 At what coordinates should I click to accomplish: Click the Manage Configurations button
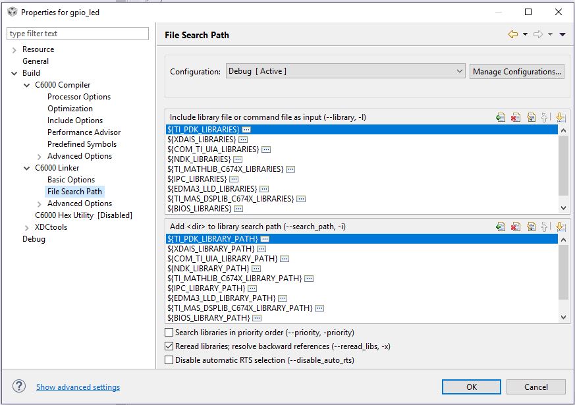coord(517,71)
